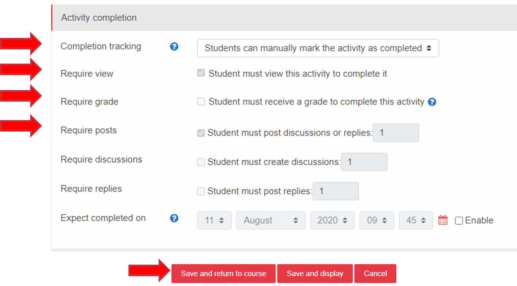Open the calendar date picker icon
Viewport: 517px width, 286px height.
coord(443,220)
